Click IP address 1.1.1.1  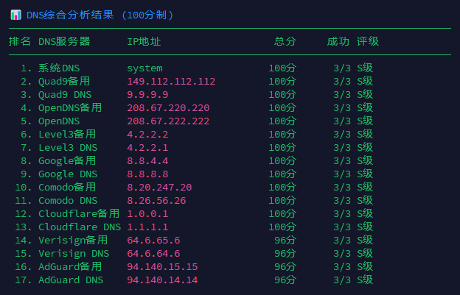tap(147, 227)
